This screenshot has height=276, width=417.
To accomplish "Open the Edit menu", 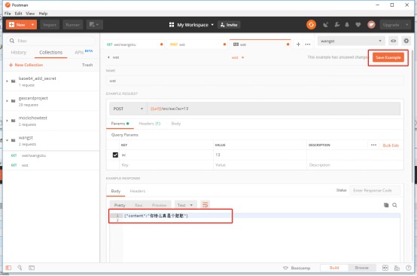I will tap(18, 14).
